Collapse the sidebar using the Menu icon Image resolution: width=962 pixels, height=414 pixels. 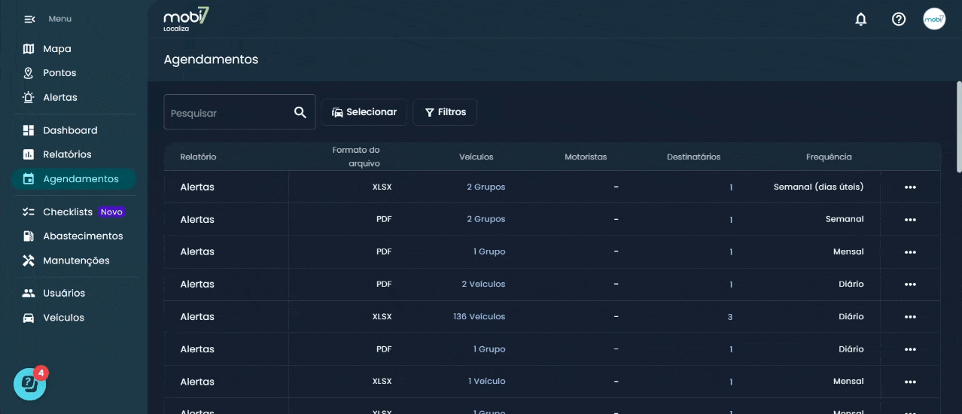pos(29,19)
